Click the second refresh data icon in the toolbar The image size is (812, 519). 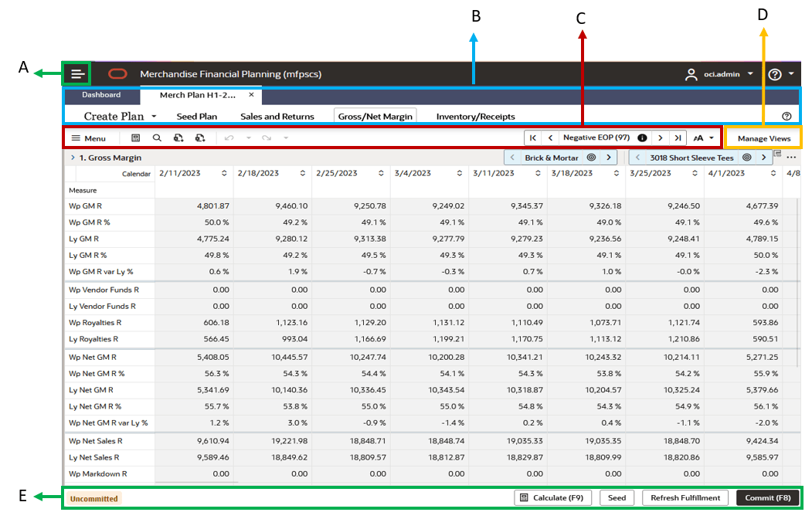[x=200, y=137]
